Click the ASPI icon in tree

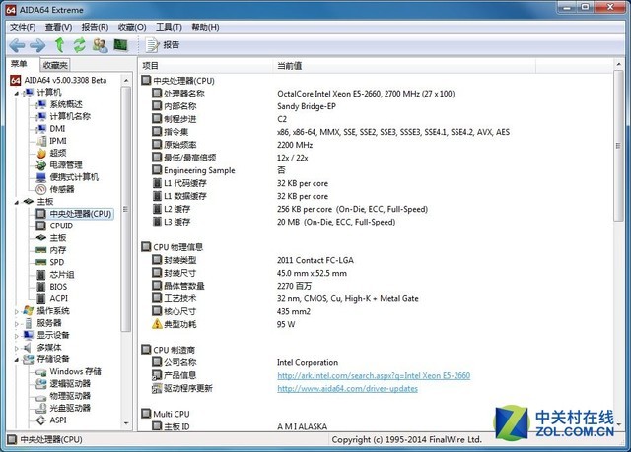pos(41,420)
